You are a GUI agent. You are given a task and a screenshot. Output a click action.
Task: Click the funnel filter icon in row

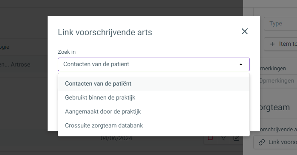click(223, 138)
